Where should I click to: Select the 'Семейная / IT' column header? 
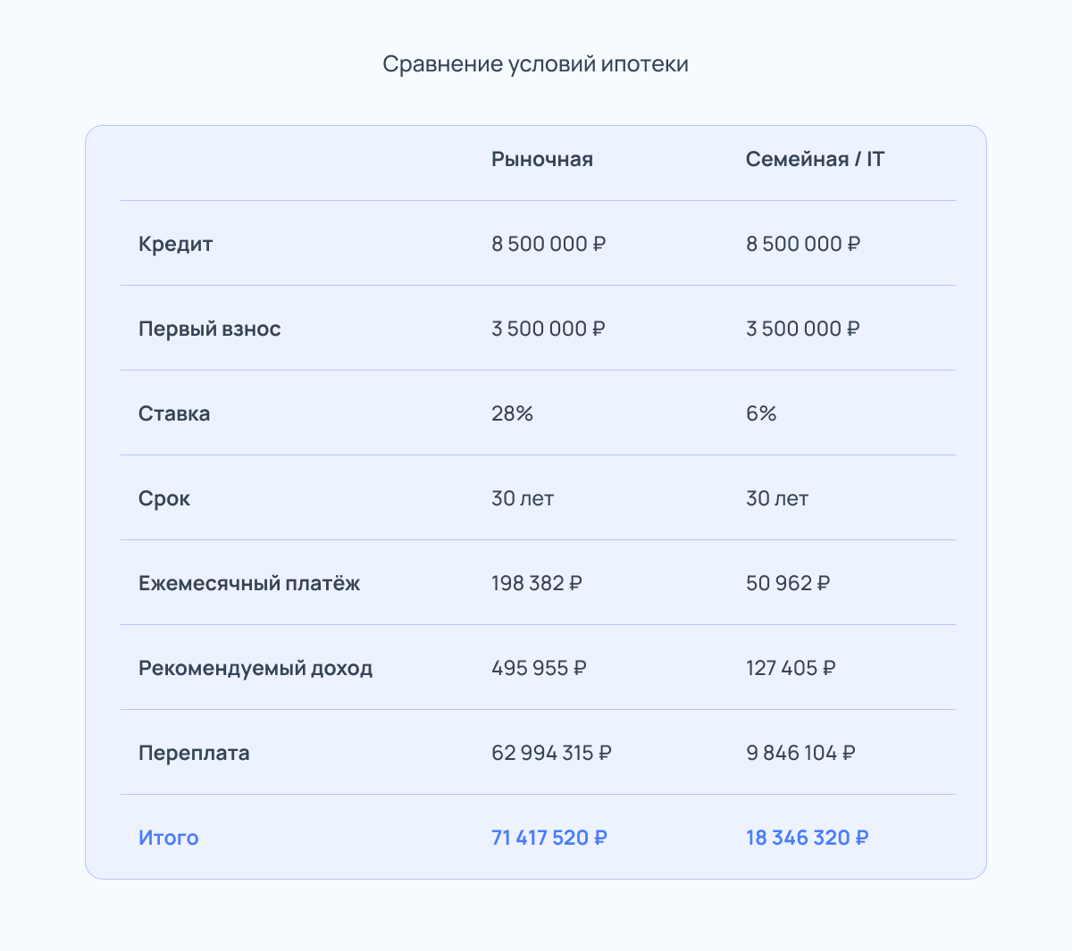(x=815, y=159)
